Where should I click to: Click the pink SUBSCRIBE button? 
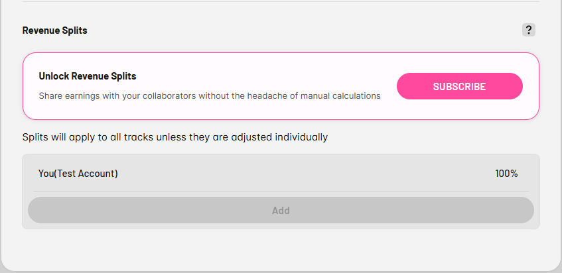[x=460, y=86]
